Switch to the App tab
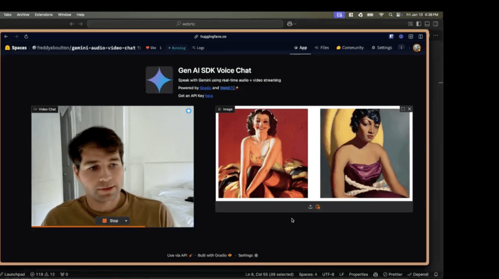The height and width of the screenshot is (279, 499). coord(301,48)
